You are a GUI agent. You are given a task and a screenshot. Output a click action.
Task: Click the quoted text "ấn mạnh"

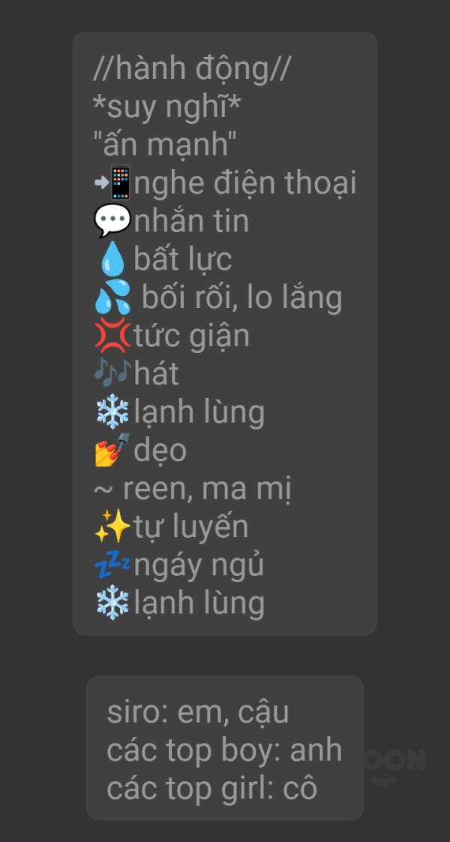pos(165,144)
